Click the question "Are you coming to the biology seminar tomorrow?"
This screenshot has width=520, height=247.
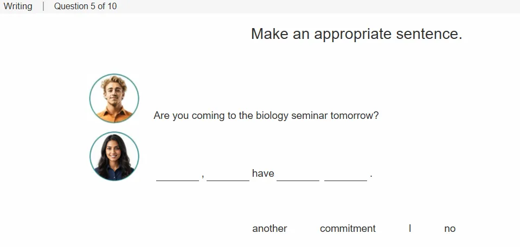[x=266, y=116]
